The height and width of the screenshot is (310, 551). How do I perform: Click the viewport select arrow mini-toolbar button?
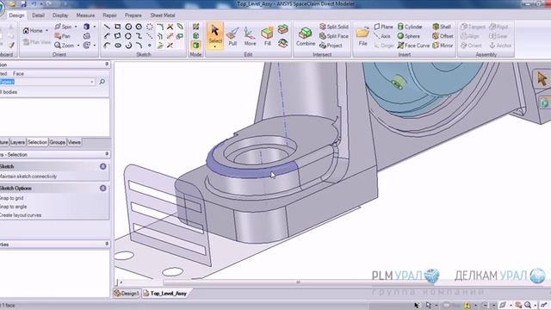coord(542,78)
